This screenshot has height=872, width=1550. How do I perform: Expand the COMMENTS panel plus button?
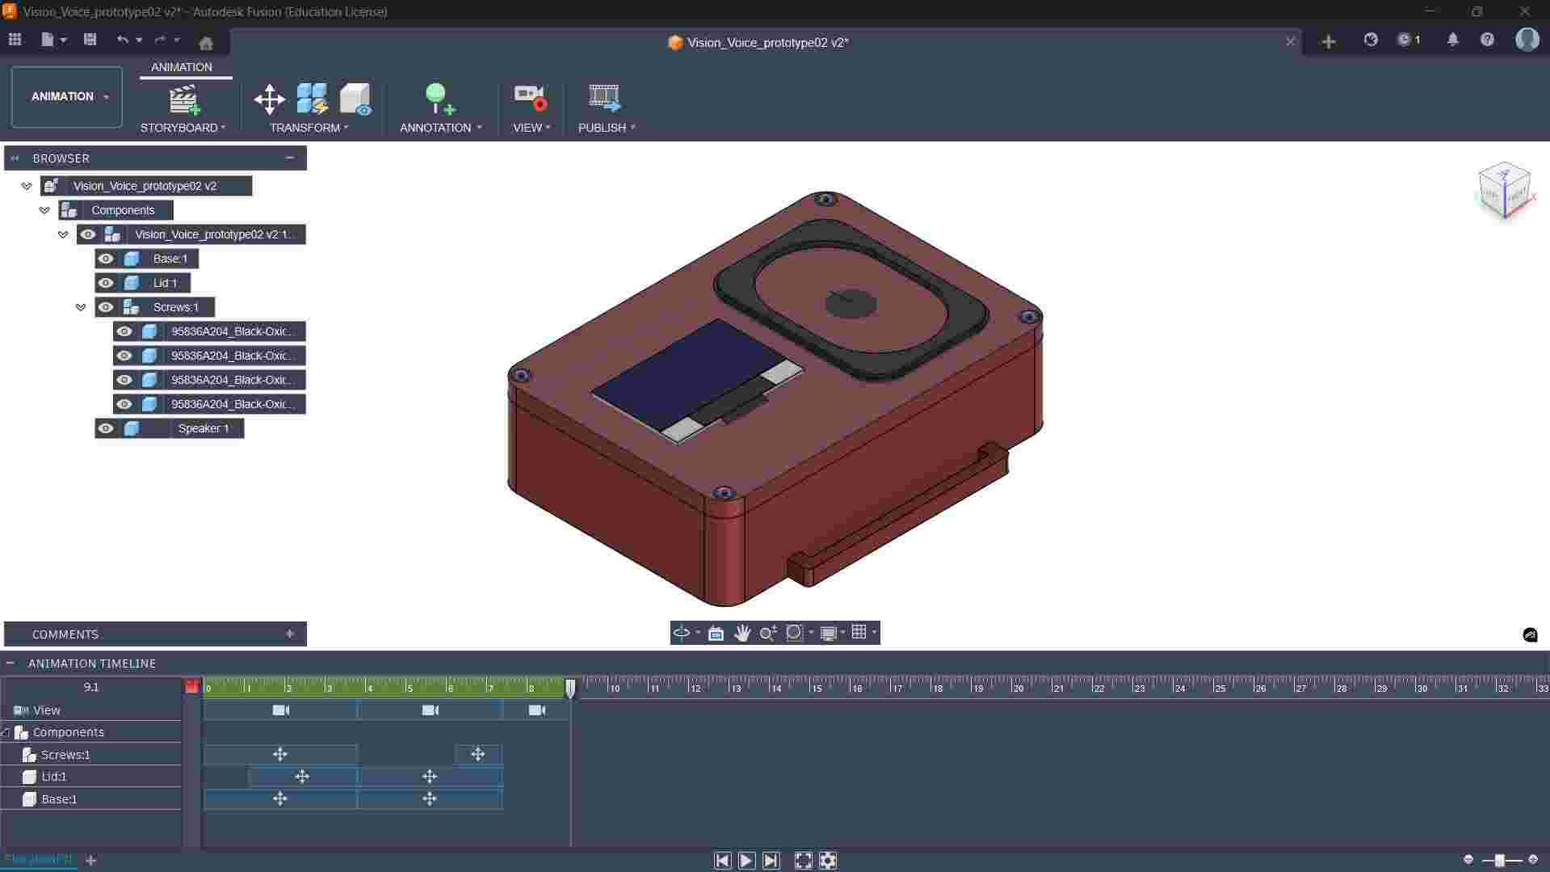pyautogui.click(x=290, y=634)
